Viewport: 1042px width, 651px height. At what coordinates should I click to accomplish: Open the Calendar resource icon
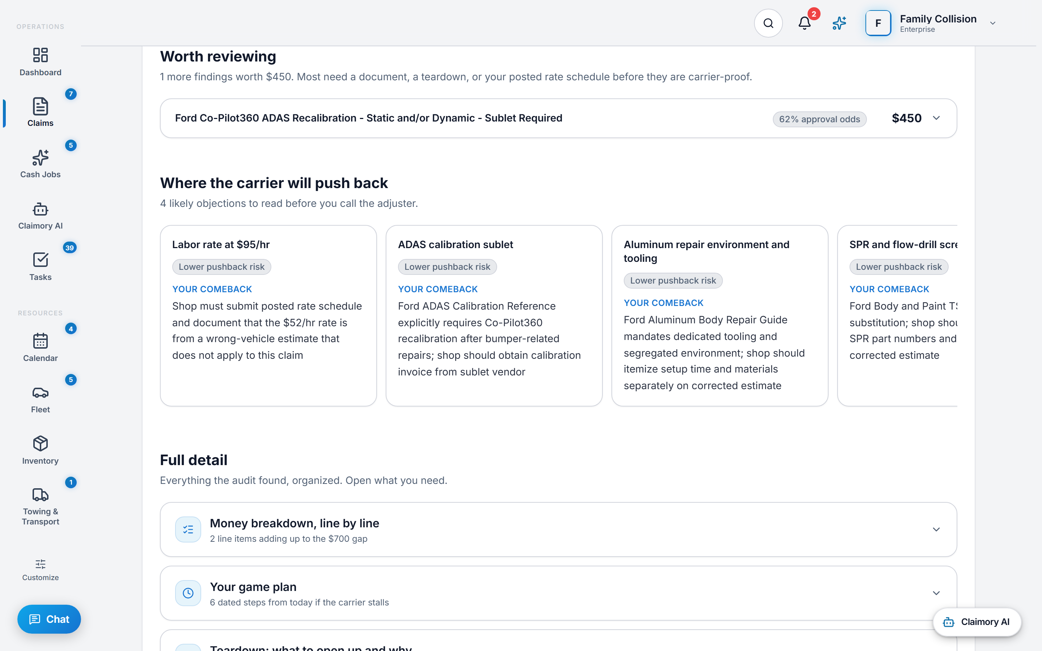point(41,341)
